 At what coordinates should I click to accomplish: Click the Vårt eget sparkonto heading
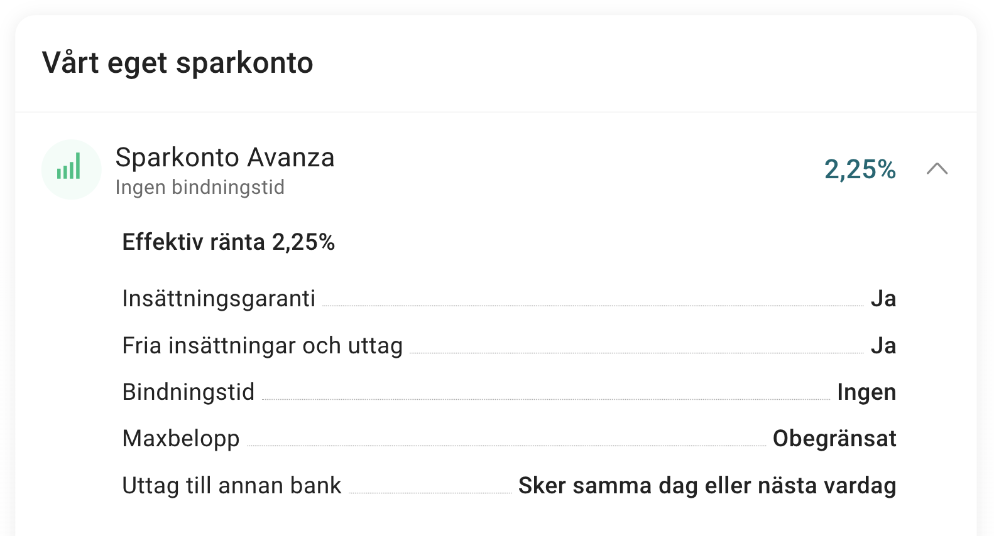coord(178,63)
